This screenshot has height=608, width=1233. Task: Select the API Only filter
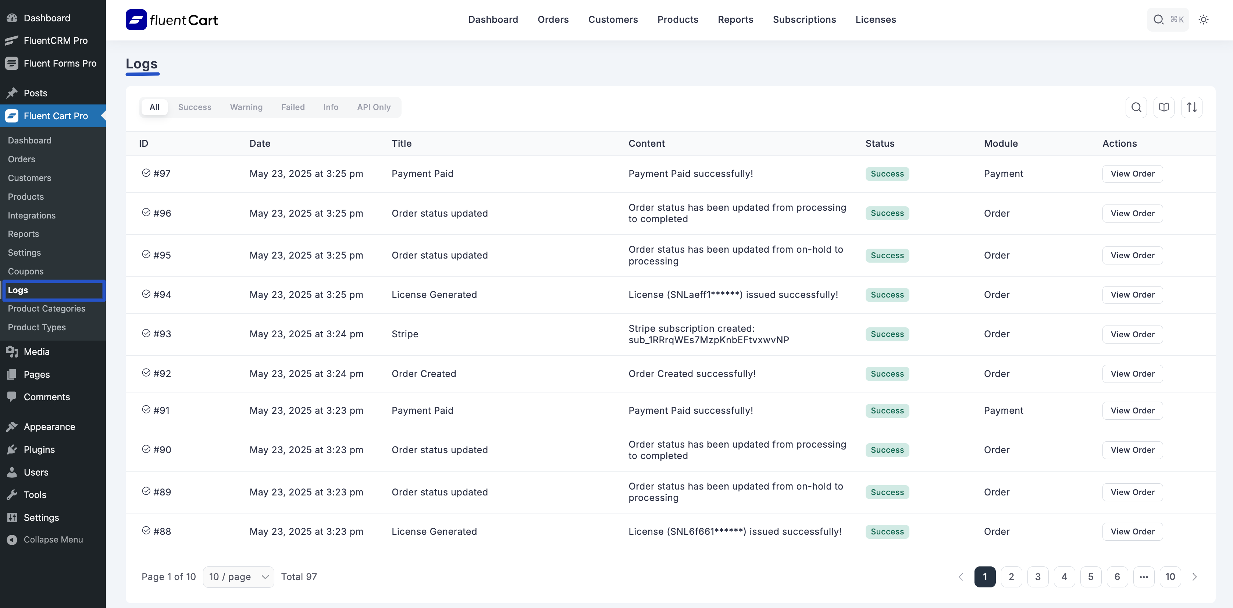point(374,107)
